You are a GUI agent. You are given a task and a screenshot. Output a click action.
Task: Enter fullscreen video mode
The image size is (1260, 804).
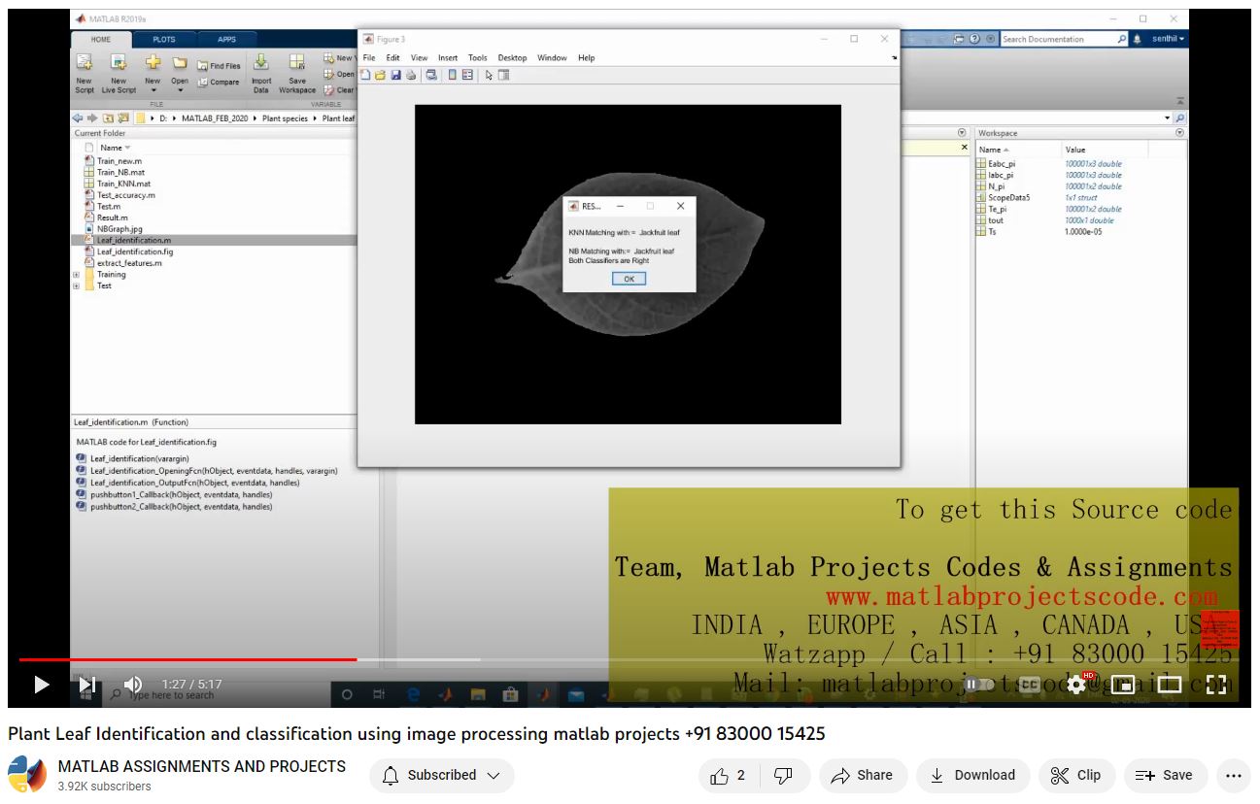(x=1216, y=685)
